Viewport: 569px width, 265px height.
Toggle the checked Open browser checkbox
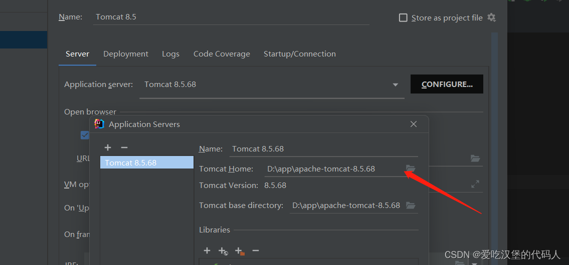click(85, 135)
